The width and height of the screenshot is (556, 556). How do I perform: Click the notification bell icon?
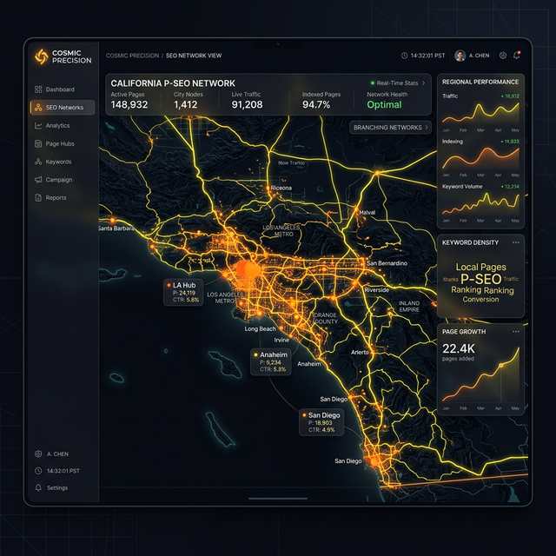tap(517, 56)
